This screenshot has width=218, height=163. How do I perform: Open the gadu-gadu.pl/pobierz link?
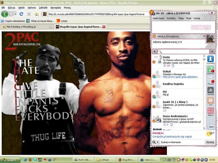[x=180, y=77]
